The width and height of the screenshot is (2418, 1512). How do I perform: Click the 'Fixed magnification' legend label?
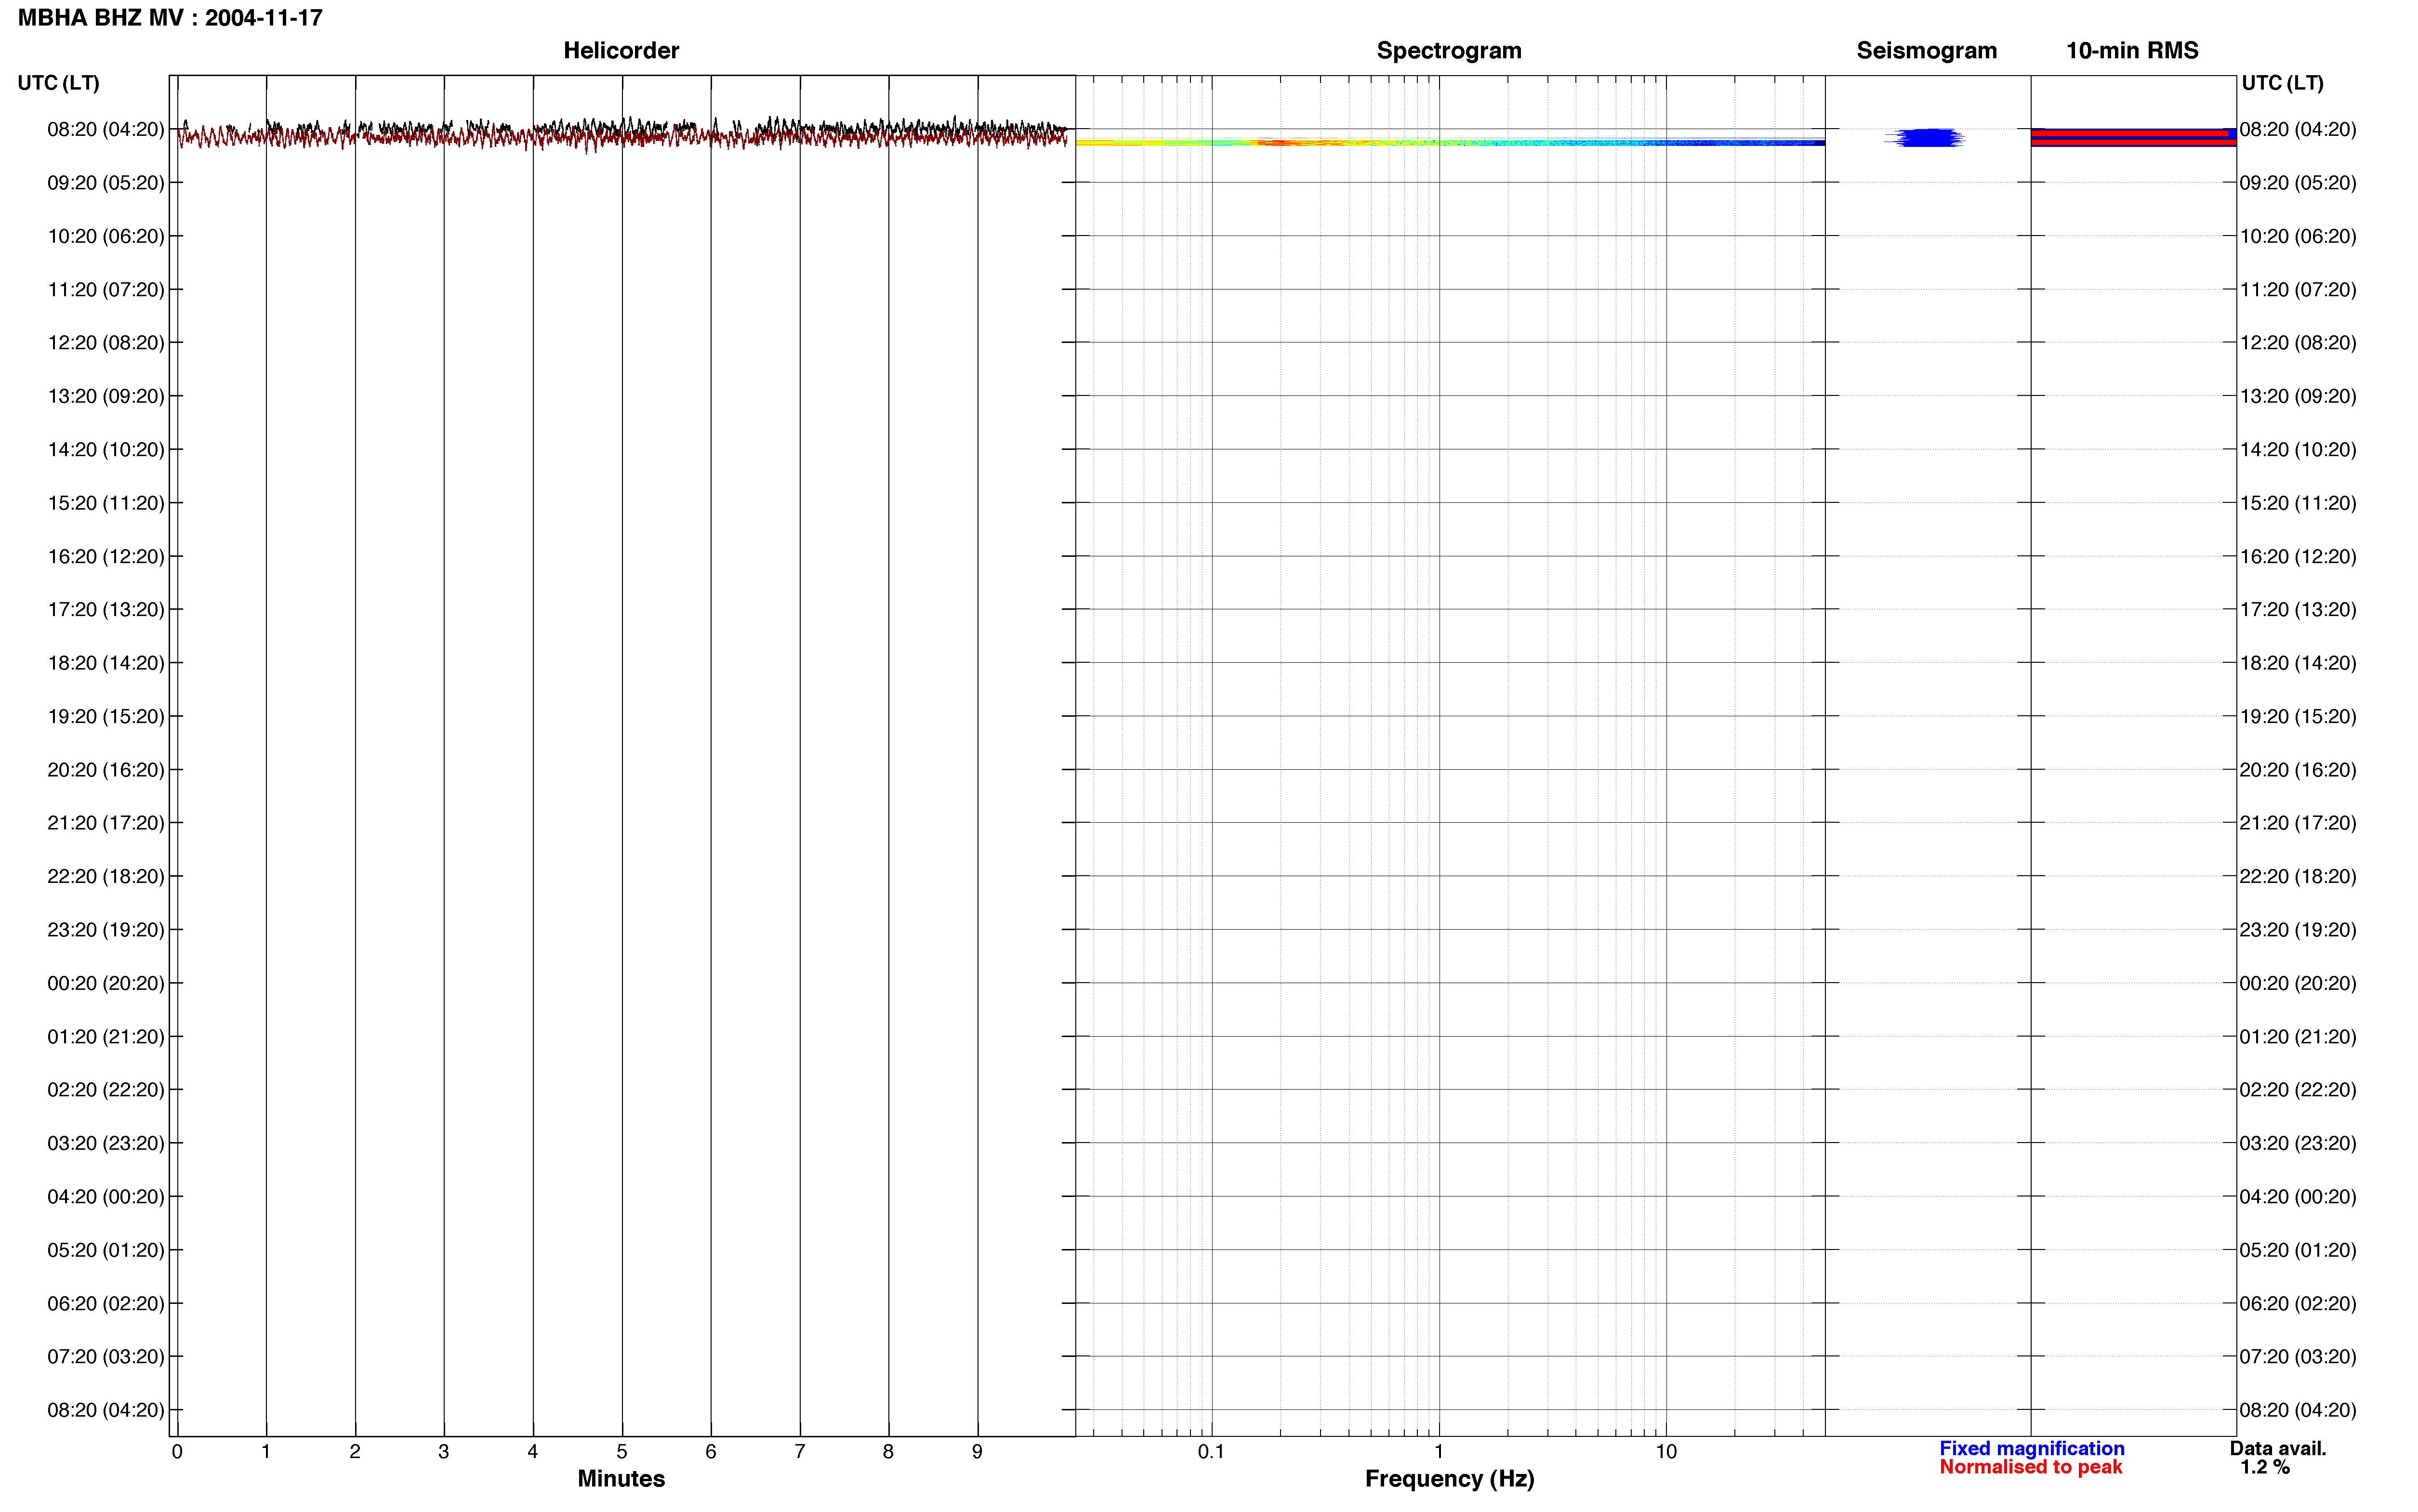[x=2031, y=1448]
